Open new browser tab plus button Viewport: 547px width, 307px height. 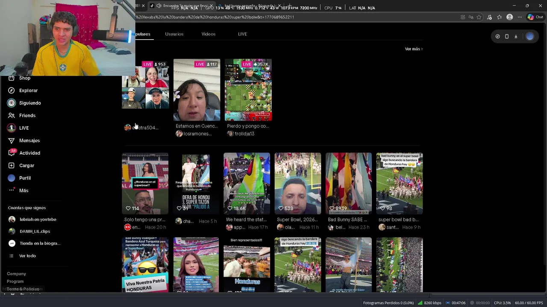click(x=289, y=6)
